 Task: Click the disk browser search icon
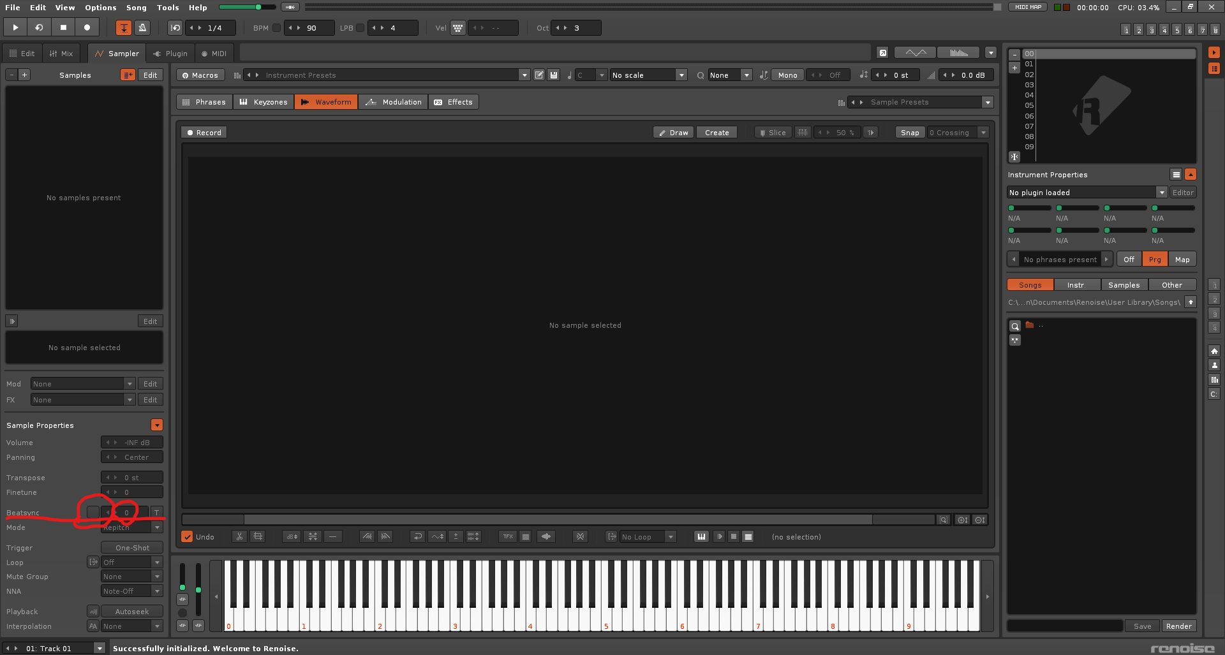click(x=1014, y=327)
